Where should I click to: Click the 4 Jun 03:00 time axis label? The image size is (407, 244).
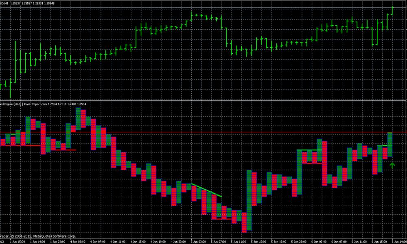point(77,241)
